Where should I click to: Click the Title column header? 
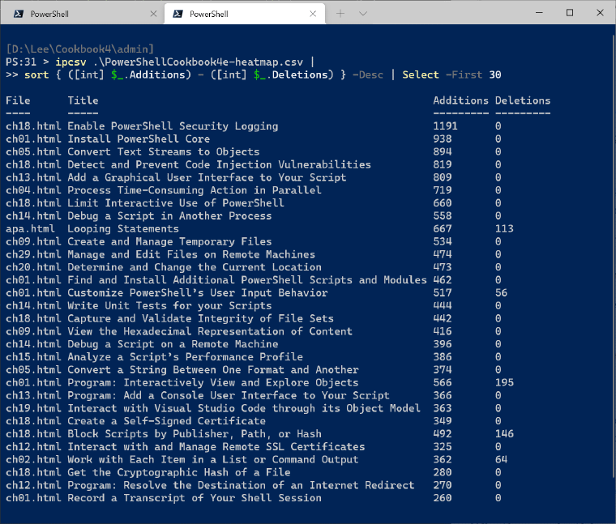(x=83, y=100)
